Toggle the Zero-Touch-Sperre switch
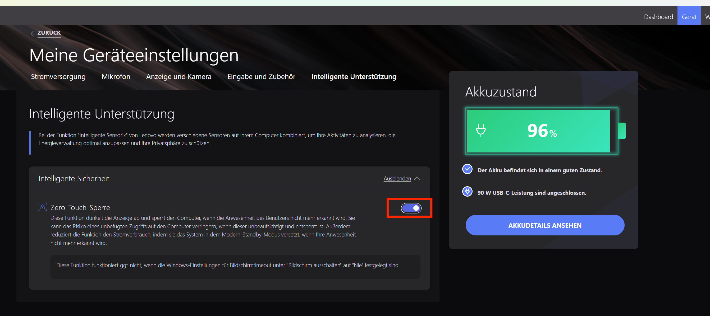710x316 pixels. click(411, 208)
